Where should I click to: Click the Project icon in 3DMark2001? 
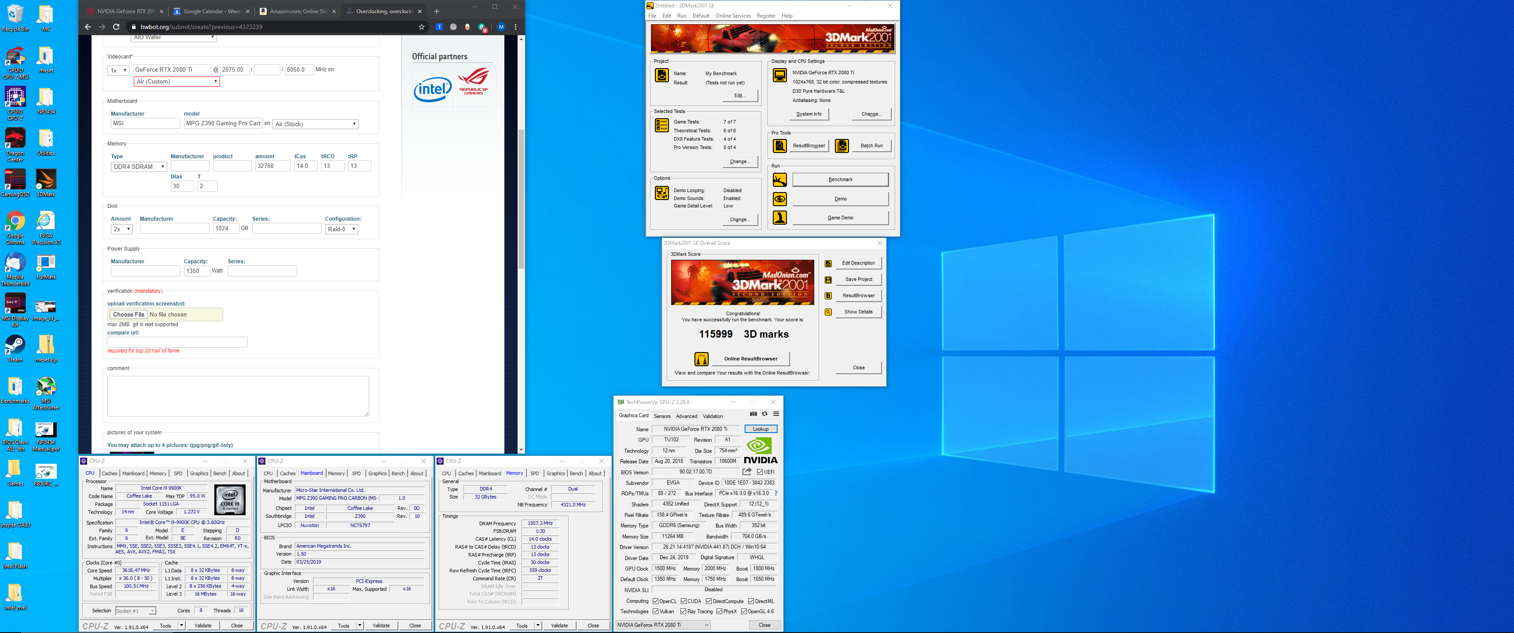(662, 75)
